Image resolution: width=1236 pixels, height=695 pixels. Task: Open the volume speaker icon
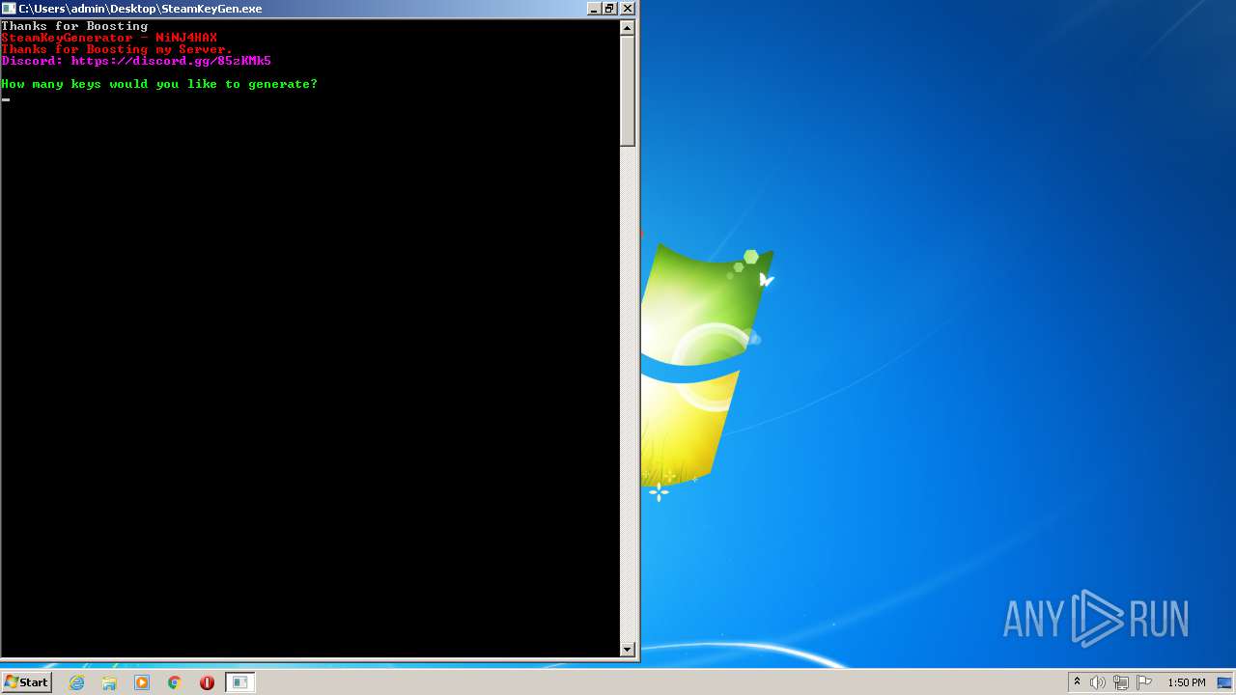(1098, 682)
